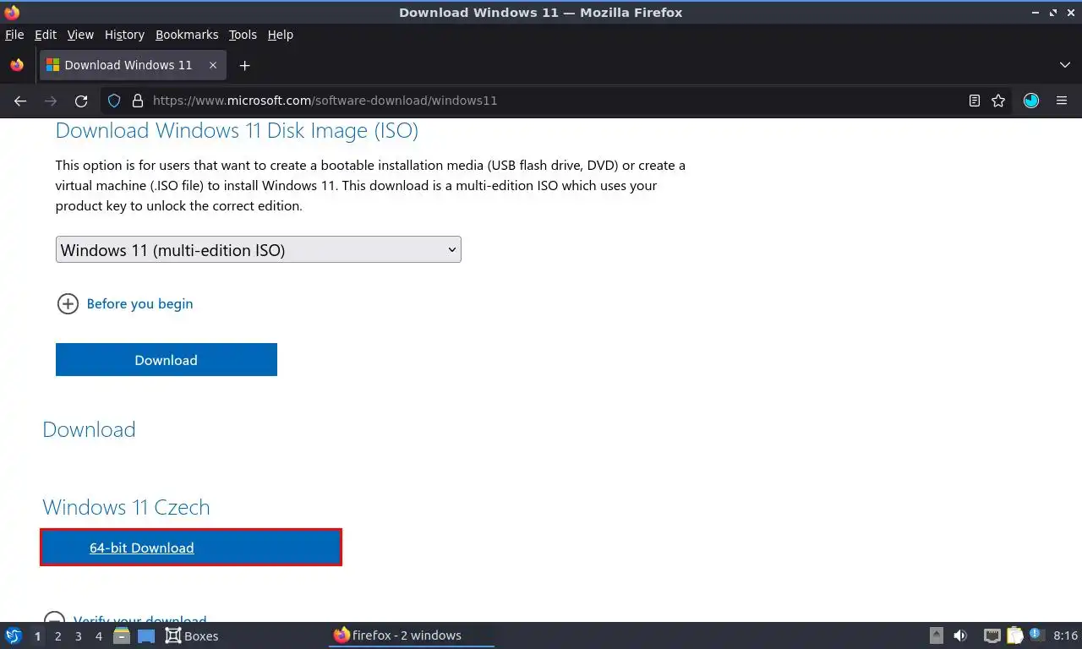1082x649 pixels.
Task: Show site security padlock info
Action: 138,101
